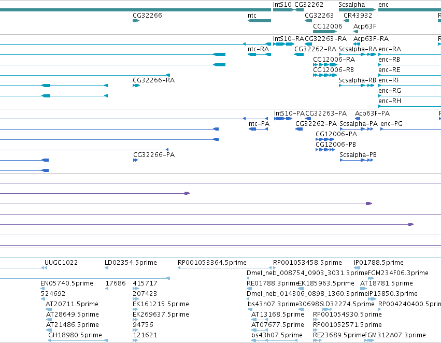
Task: Click the enc gene label
Action: (x=383, y=5)
